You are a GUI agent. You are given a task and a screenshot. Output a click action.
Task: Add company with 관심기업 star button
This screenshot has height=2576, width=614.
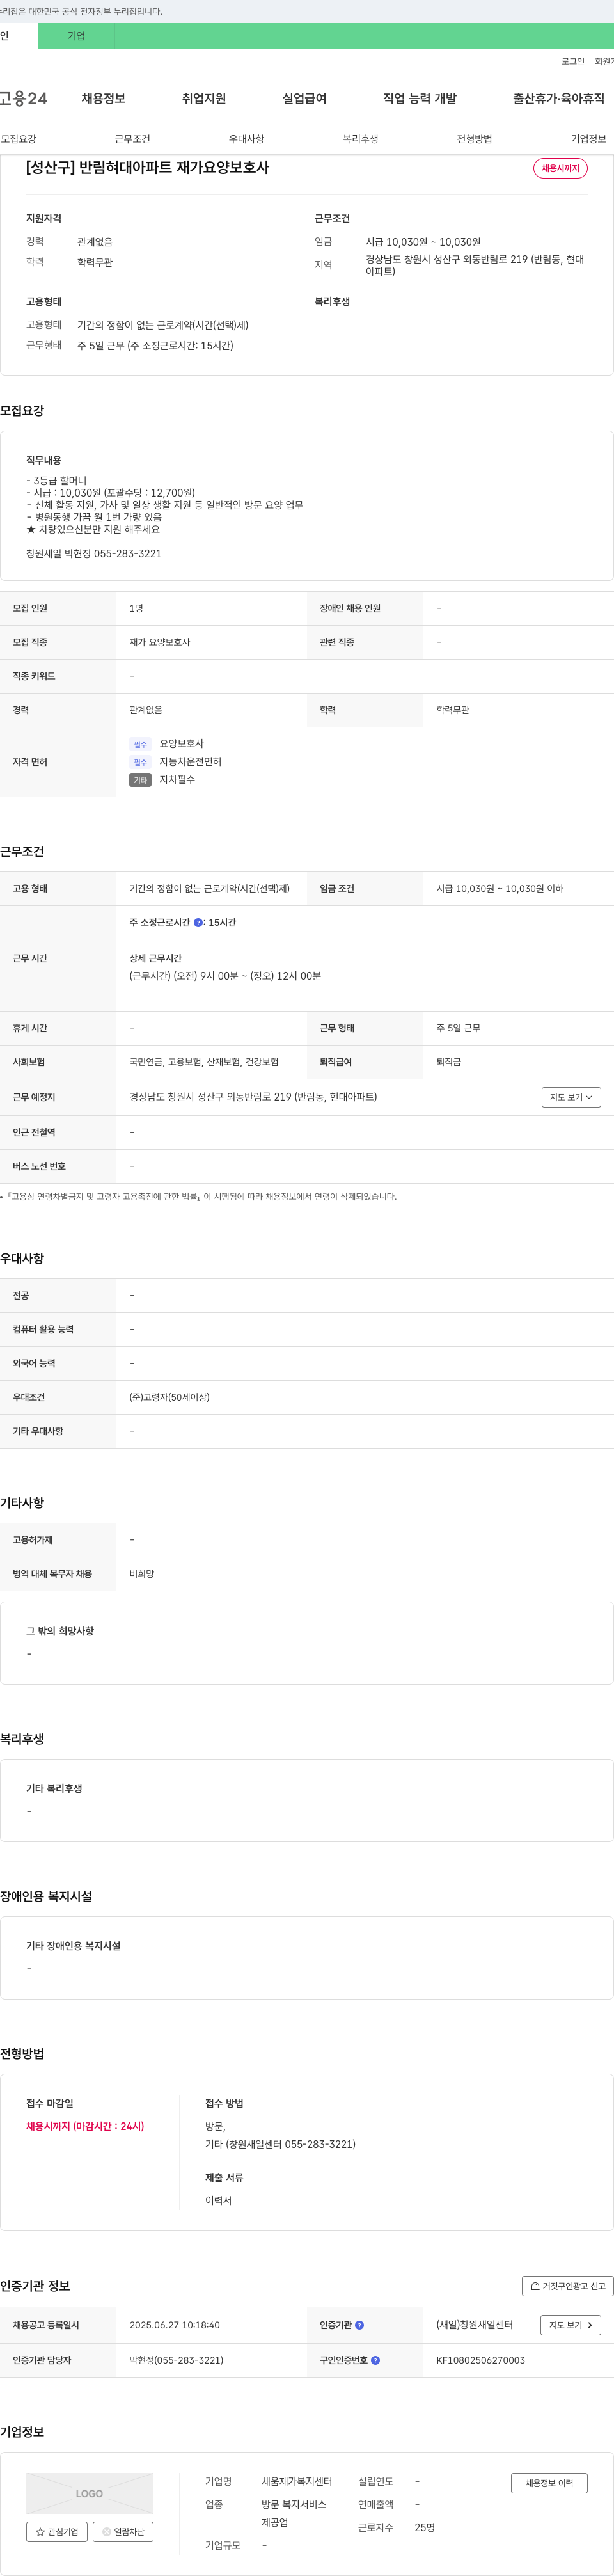57,2532
